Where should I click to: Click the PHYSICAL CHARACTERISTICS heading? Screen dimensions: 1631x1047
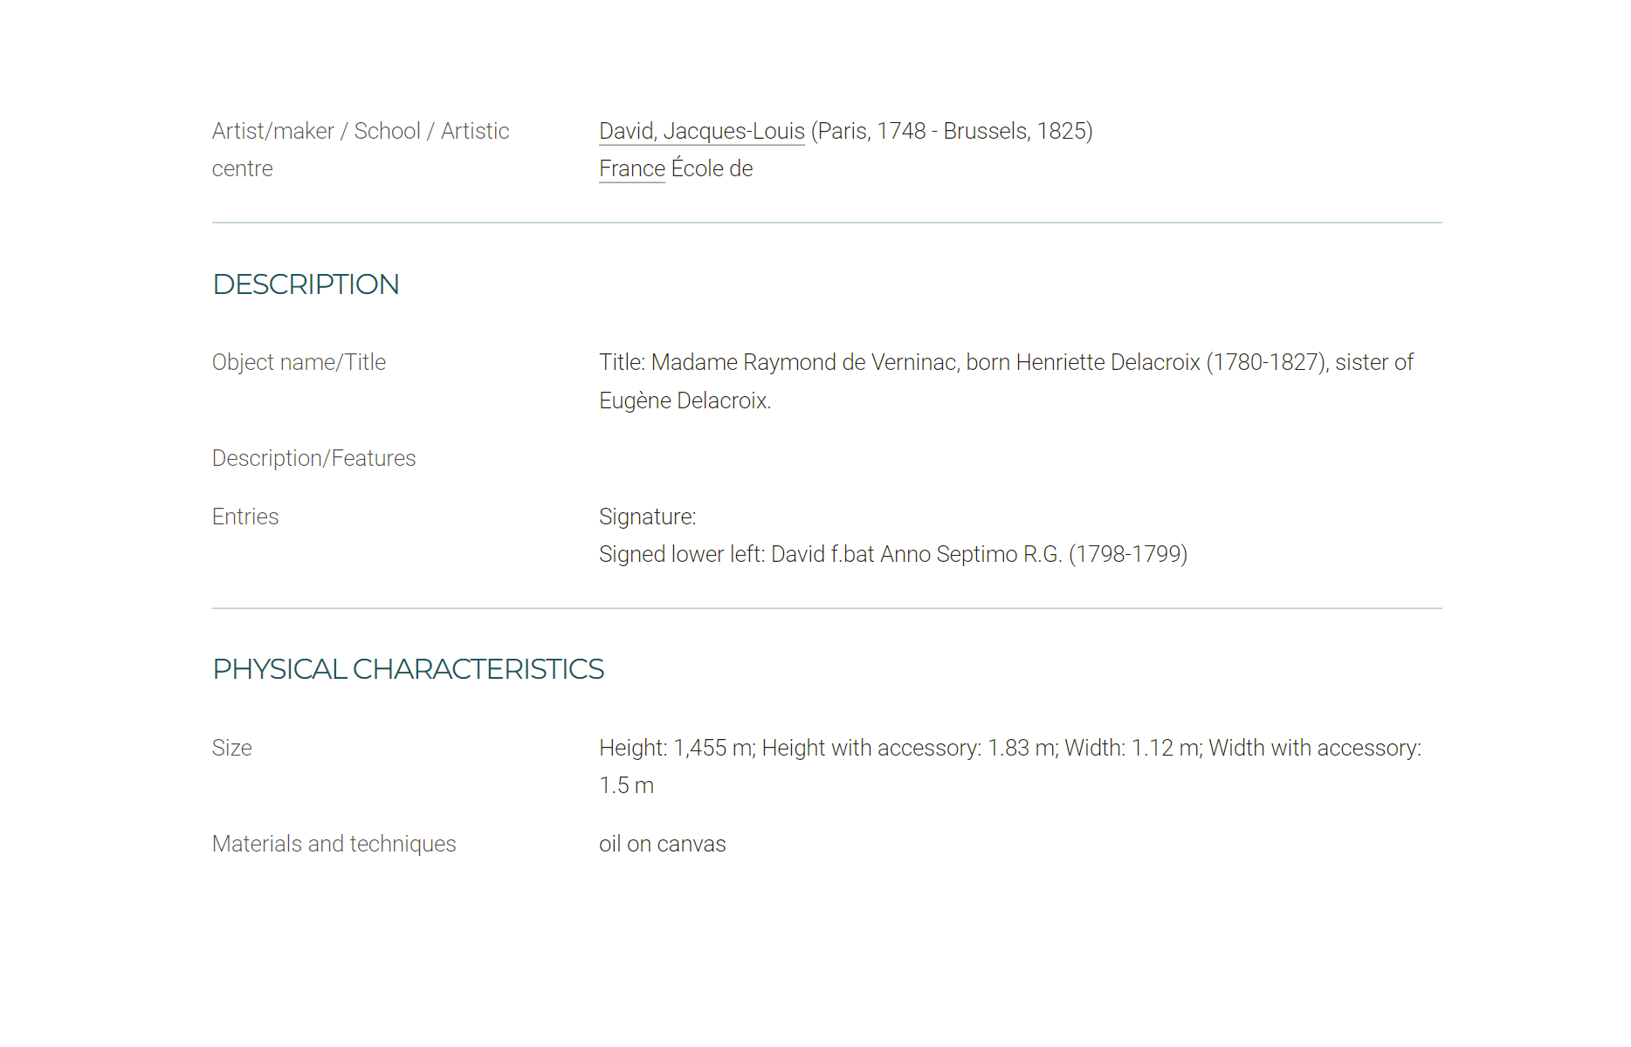pyautogui.click(x=408, y=669)
